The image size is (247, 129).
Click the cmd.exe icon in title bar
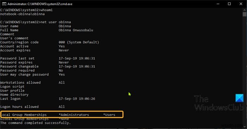4,4
